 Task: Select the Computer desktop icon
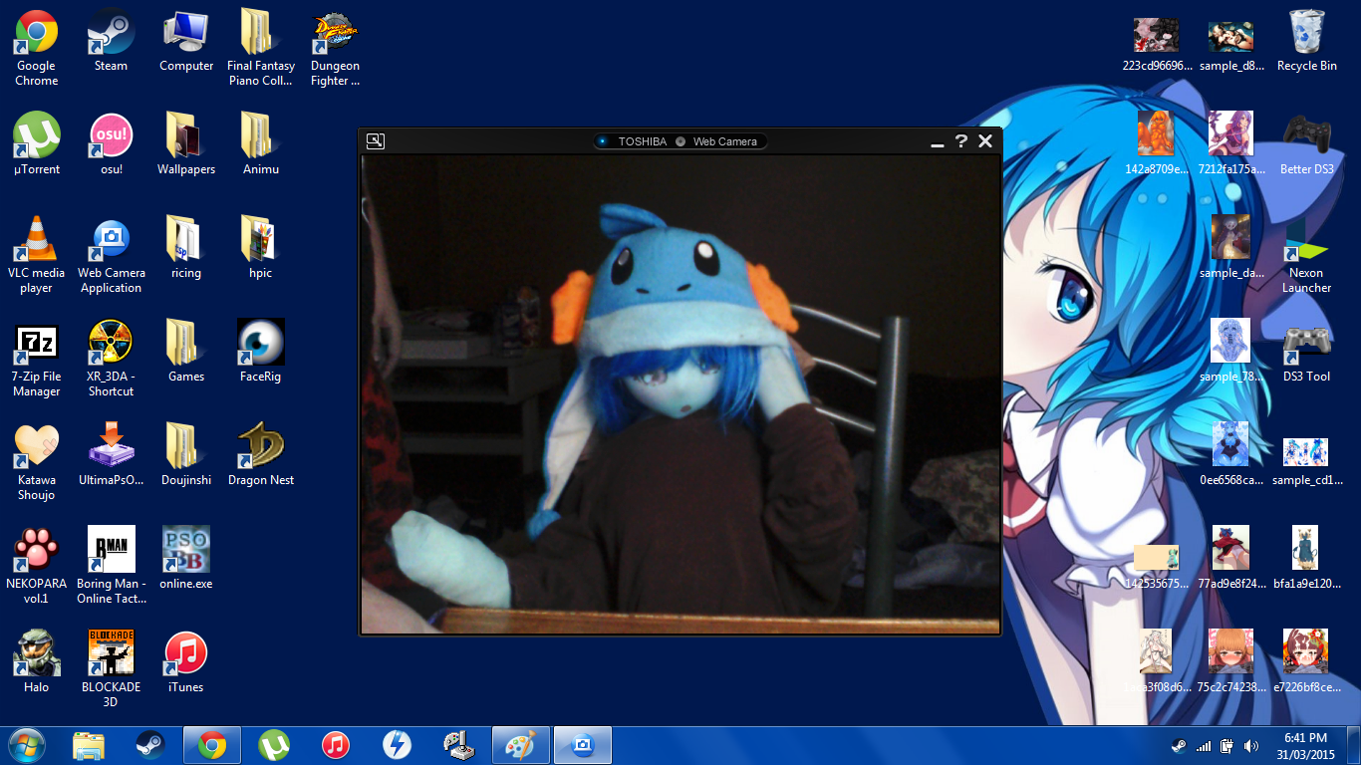click(x=186, y=42)
